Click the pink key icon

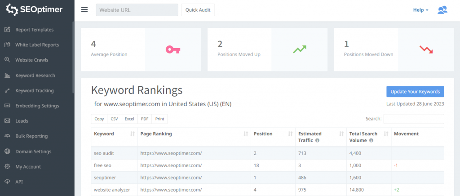[x=172, y=49]
